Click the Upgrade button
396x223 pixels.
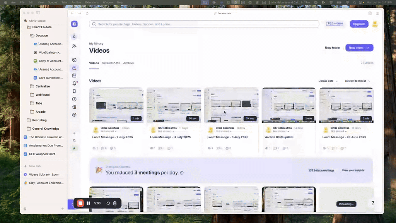click(359, 24)
